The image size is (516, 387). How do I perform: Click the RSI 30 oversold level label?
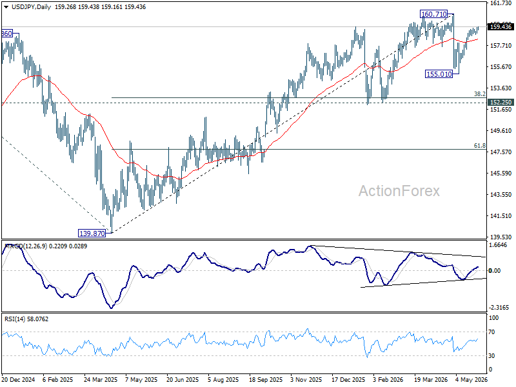tap(491, 356)
